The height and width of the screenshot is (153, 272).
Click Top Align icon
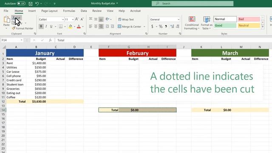91,19
